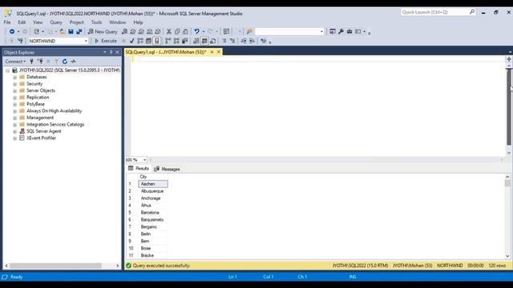Select the SQL Server Agent node

click(44, 131)
